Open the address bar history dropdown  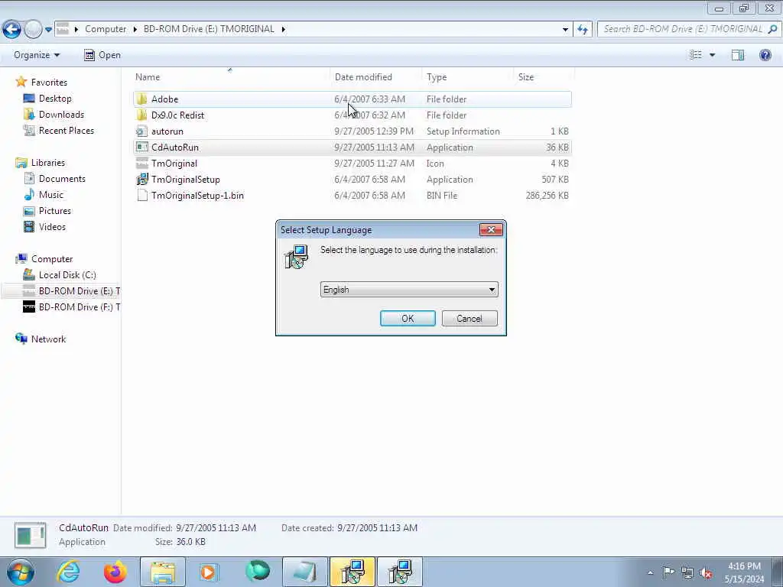565,30
